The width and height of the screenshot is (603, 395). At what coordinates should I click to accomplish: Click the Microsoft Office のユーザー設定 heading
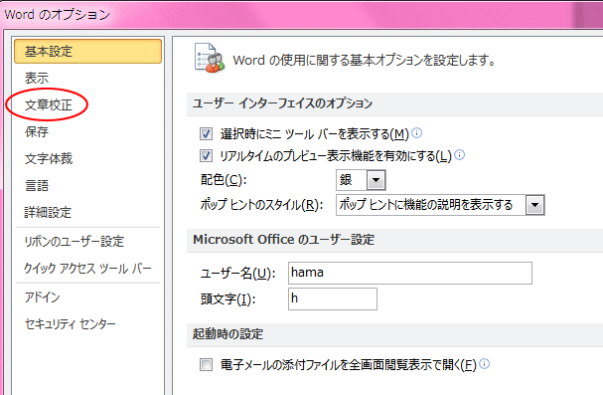pos(283,240)
